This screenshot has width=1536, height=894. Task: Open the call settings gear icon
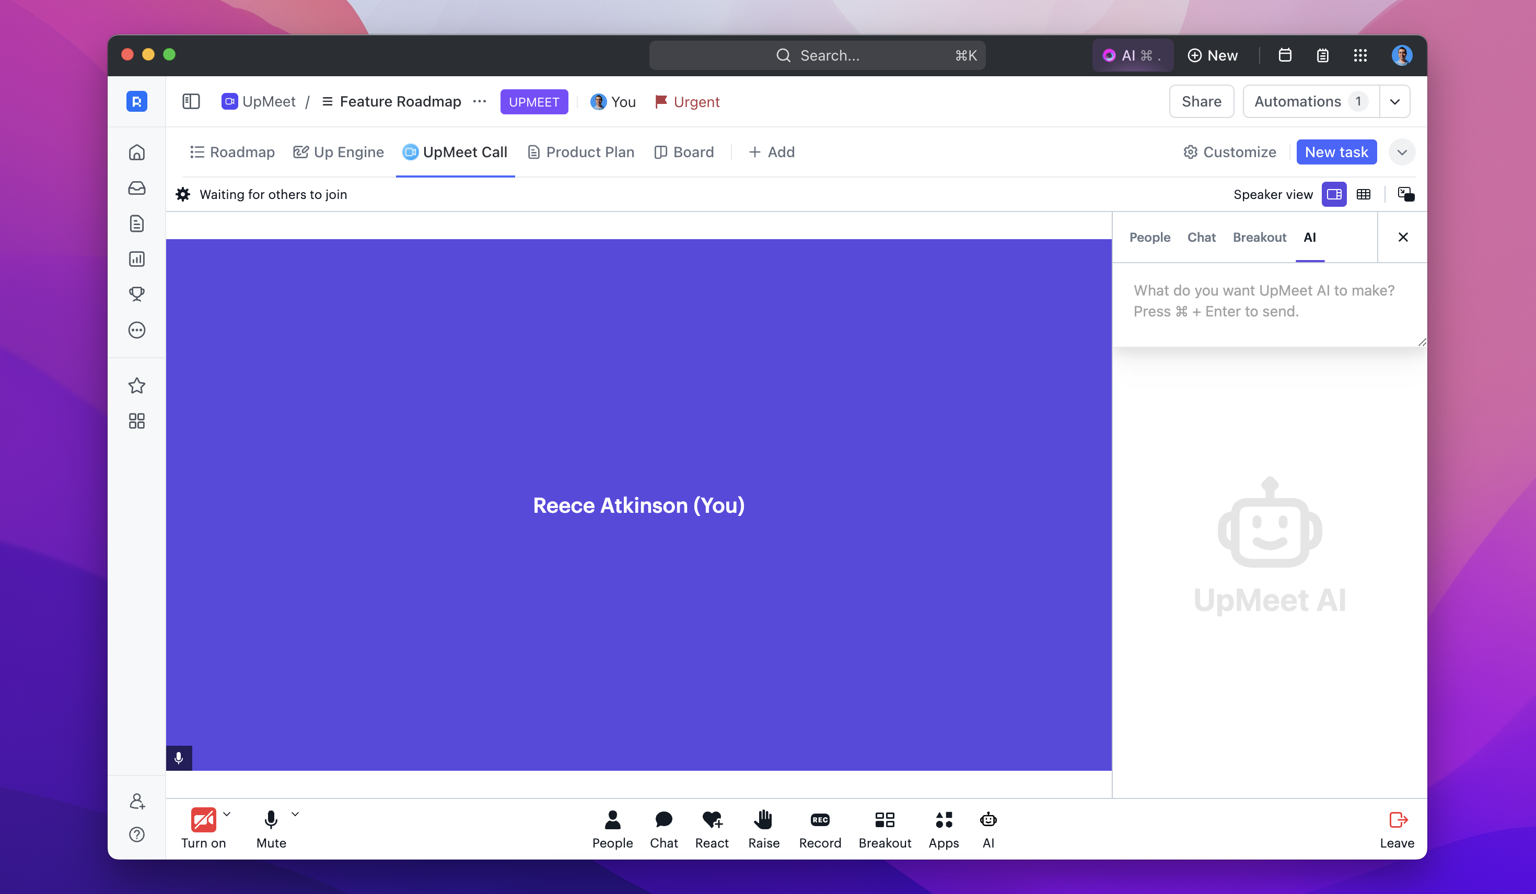pos(183,194)
